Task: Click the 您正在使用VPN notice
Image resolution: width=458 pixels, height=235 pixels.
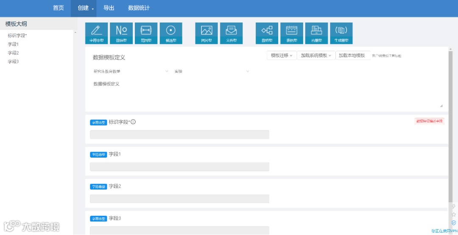Action: [x=444, y=231]
